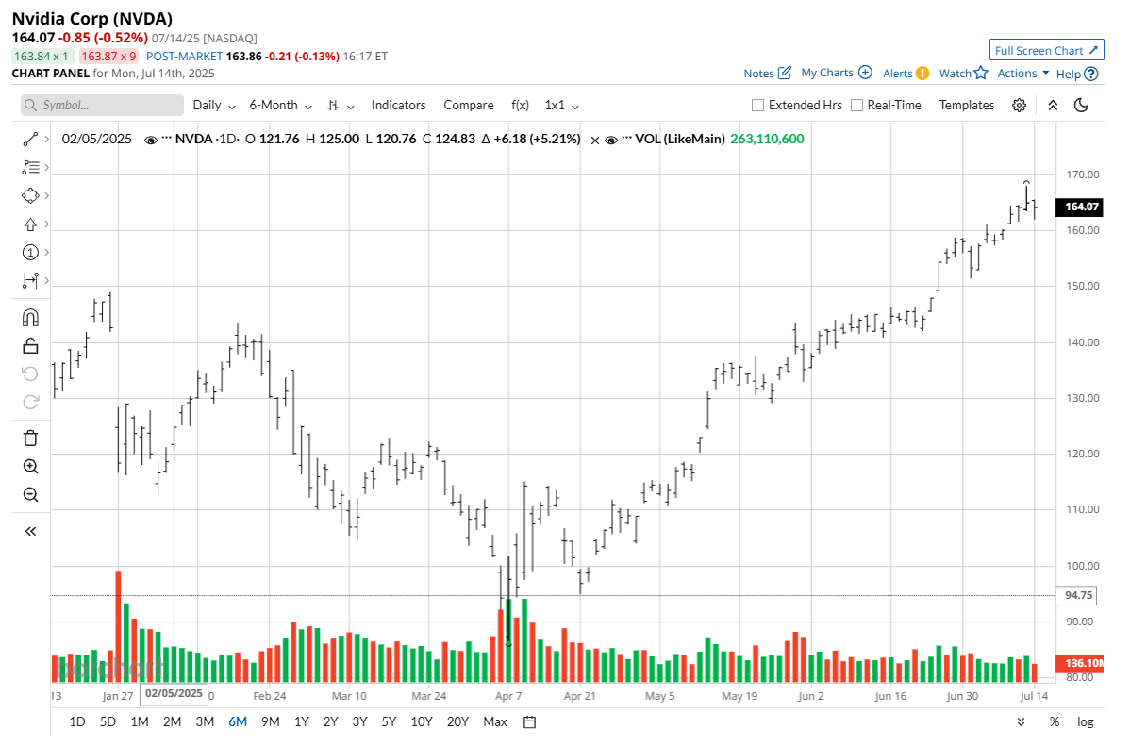Screen dimensions: 1130x746
Task: Select the 3M range
Action: tap(205, 721)
